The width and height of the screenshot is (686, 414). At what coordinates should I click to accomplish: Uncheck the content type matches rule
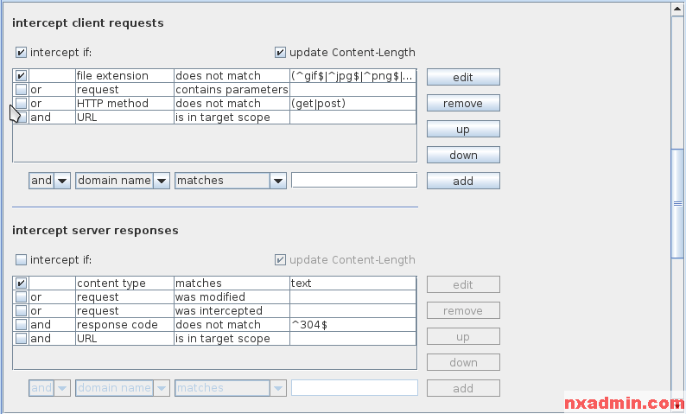[22, 283]
